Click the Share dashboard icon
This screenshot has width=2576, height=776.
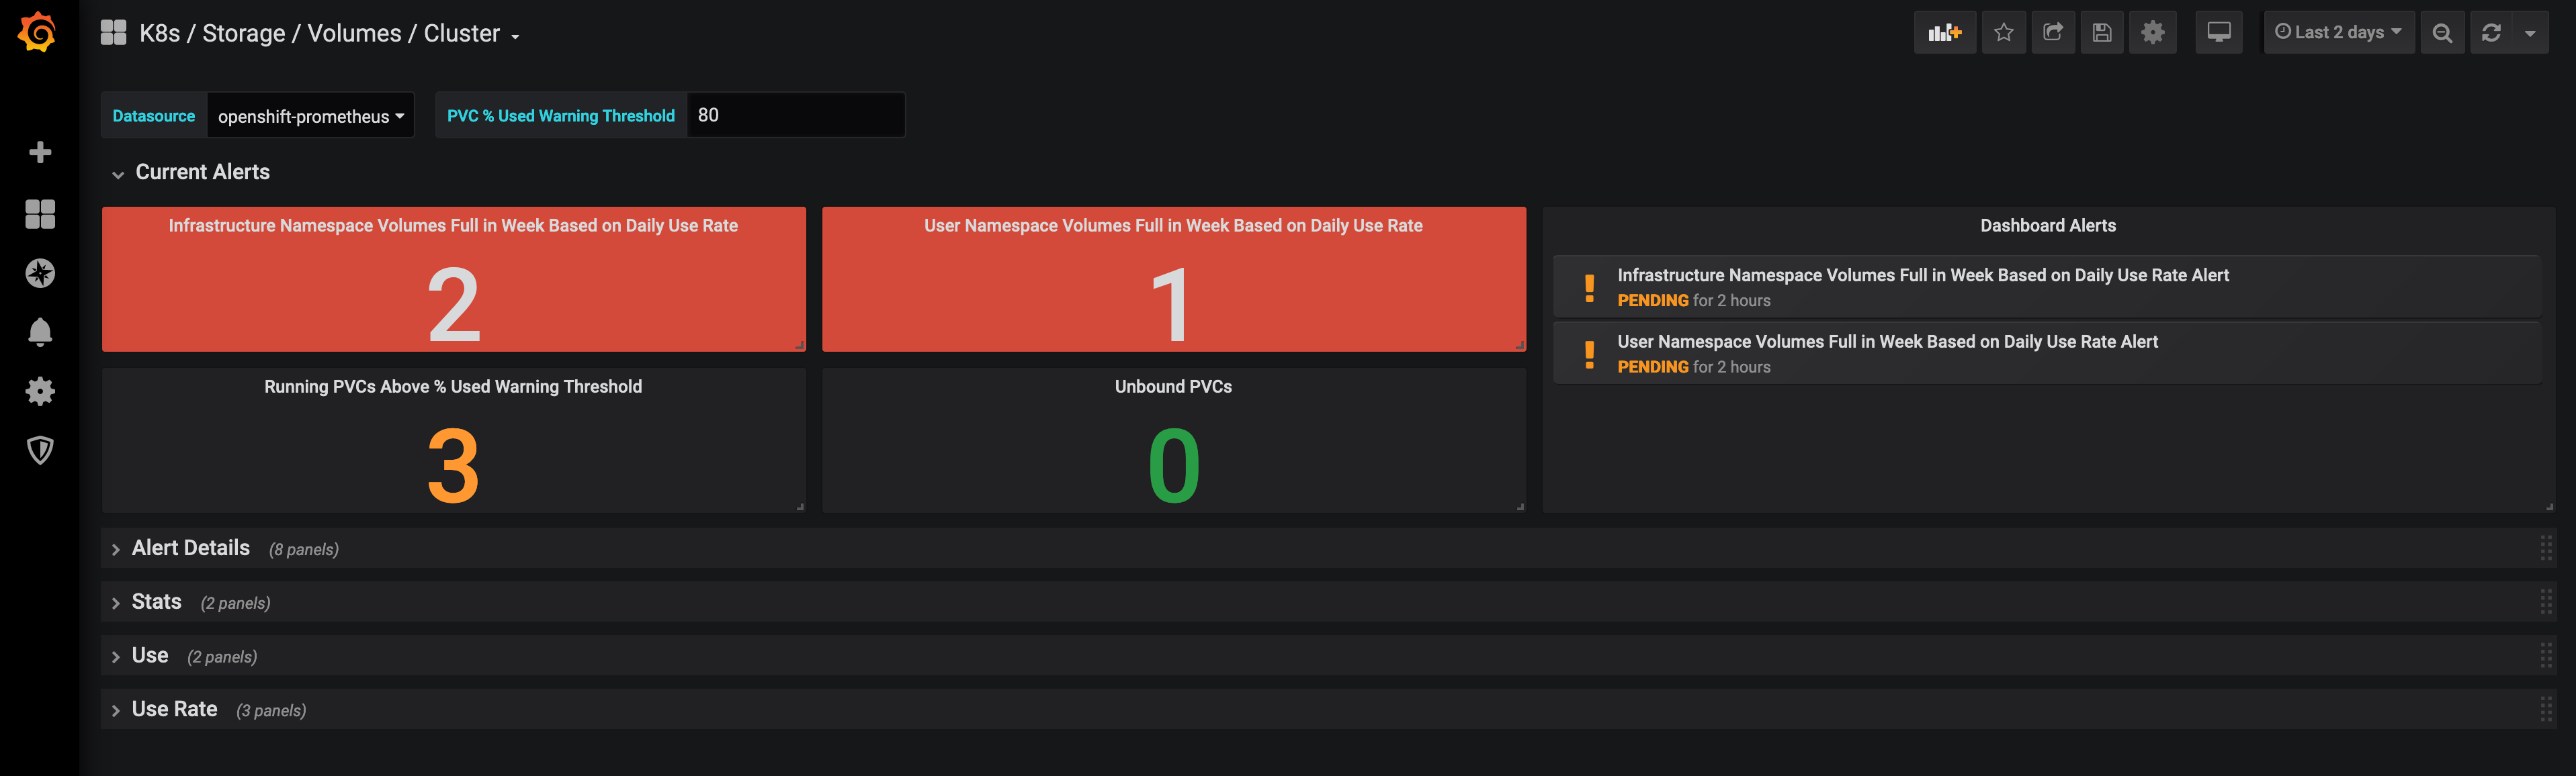[x=2052, y=33]
